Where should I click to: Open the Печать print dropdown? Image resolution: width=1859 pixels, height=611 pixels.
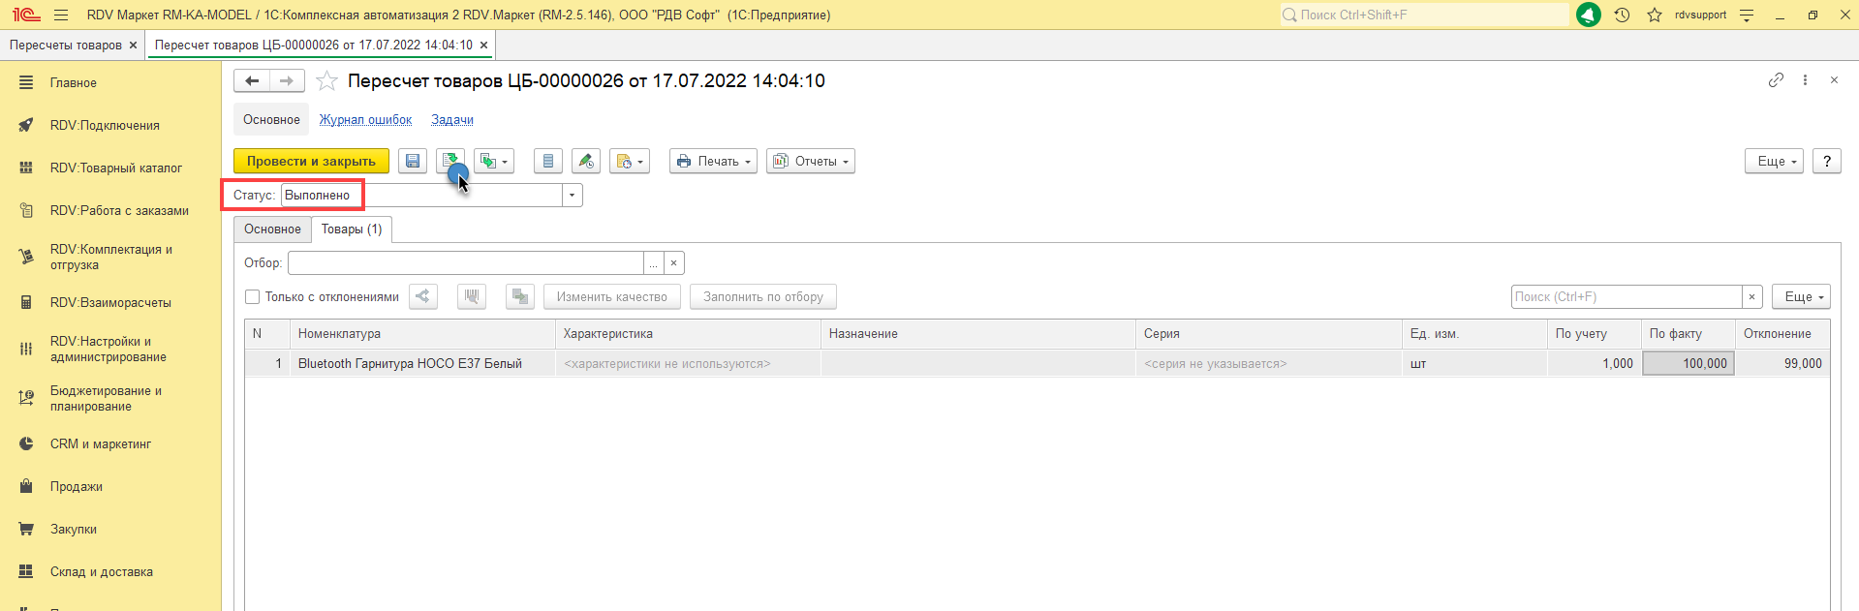(x=713, y=162)
